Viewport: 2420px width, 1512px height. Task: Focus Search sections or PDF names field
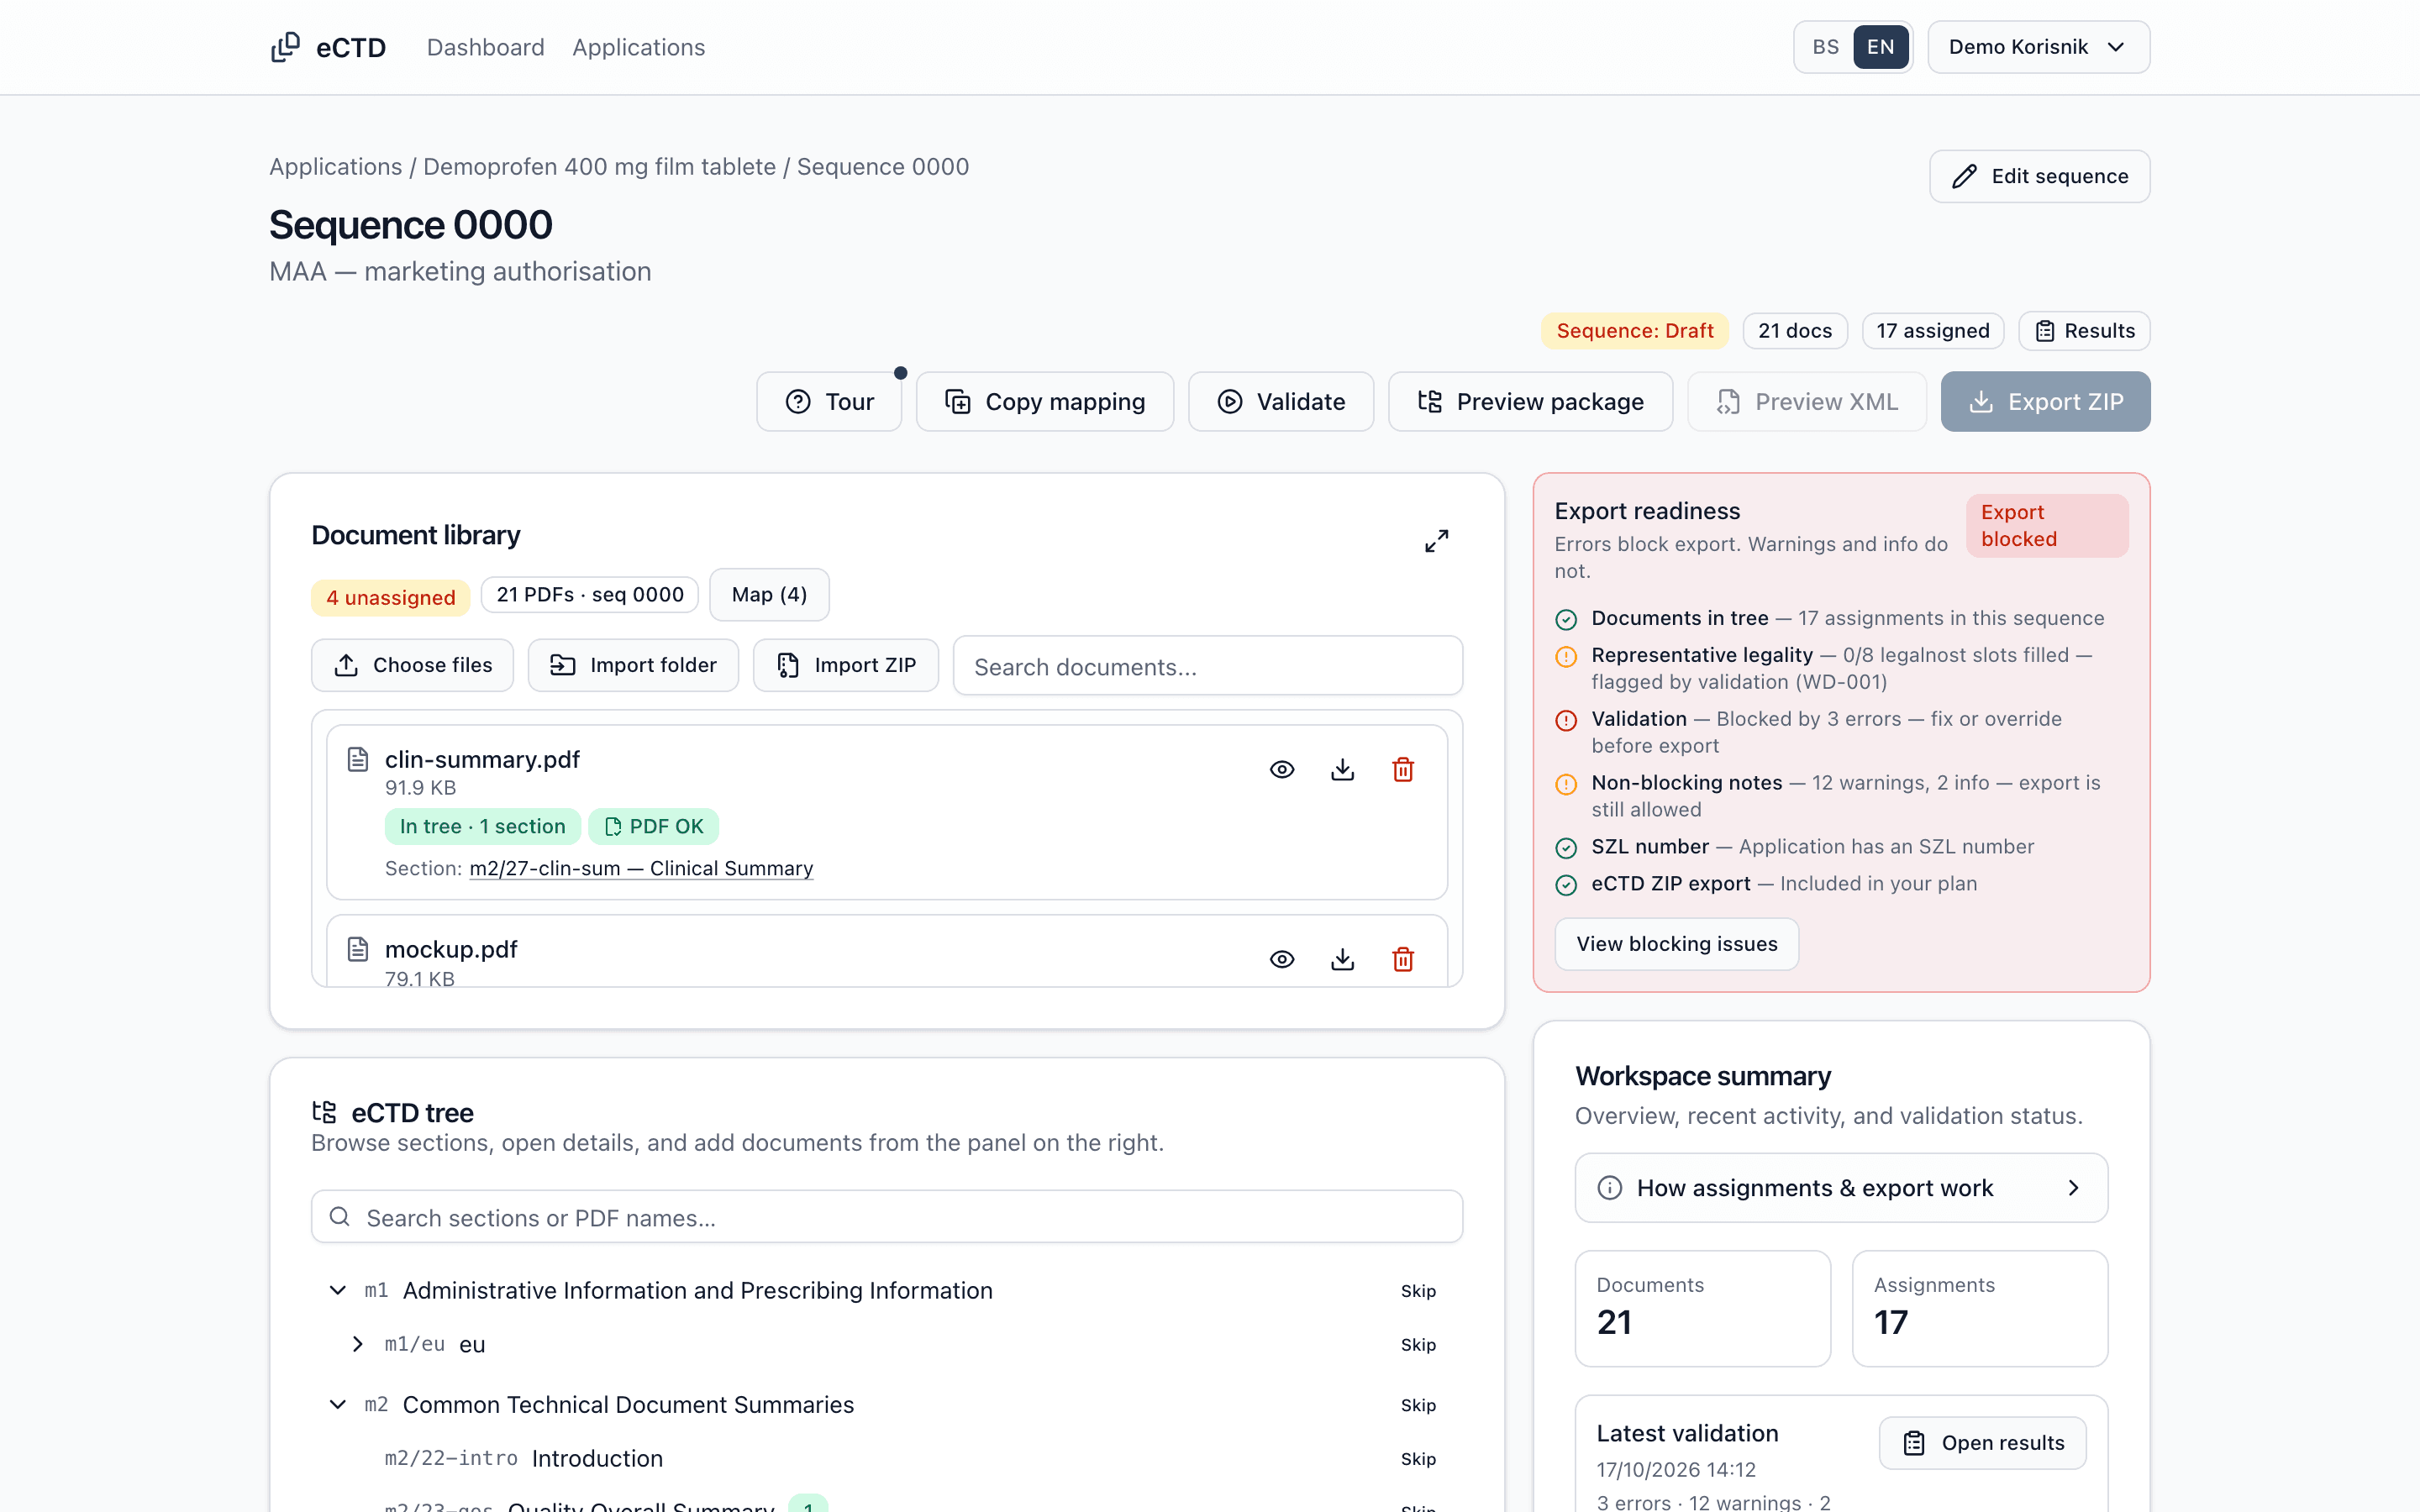click(x=887, y=1217)
